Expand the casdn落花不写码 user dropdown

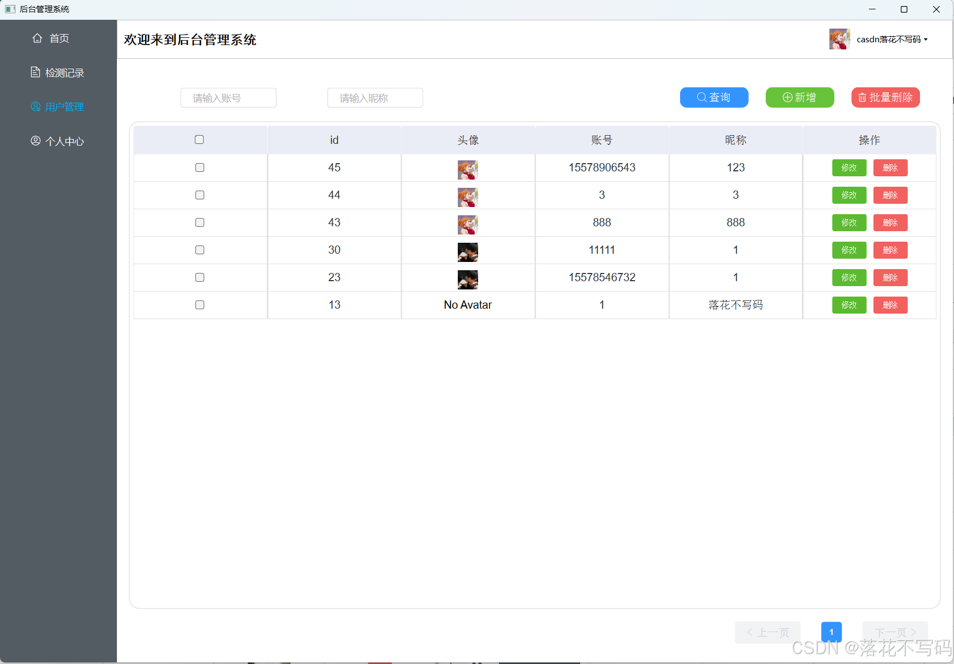[892, 40]
